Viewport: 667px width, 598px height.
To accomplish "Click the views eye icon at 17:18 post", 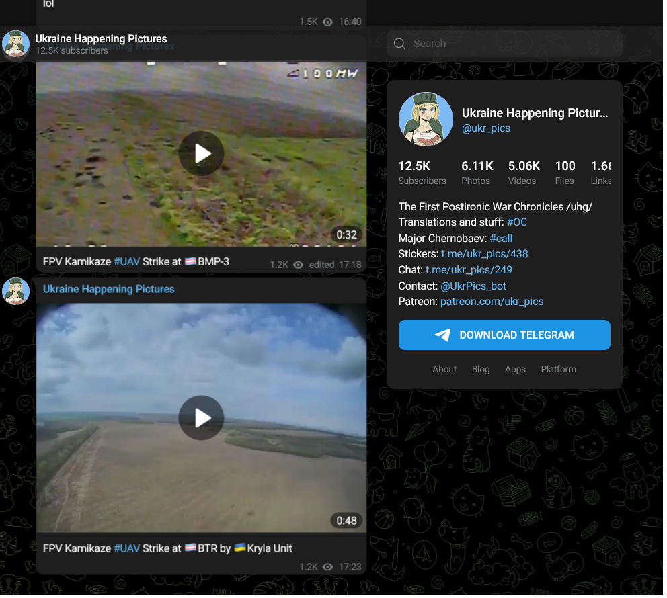I will [298, 265].
